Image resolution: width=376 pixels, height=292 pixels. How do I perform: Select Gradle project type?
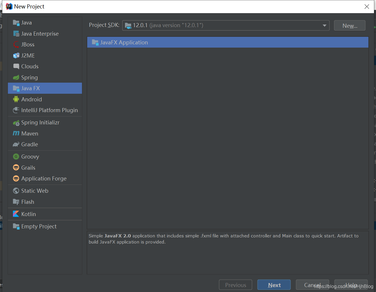click(x=45, y=144)
